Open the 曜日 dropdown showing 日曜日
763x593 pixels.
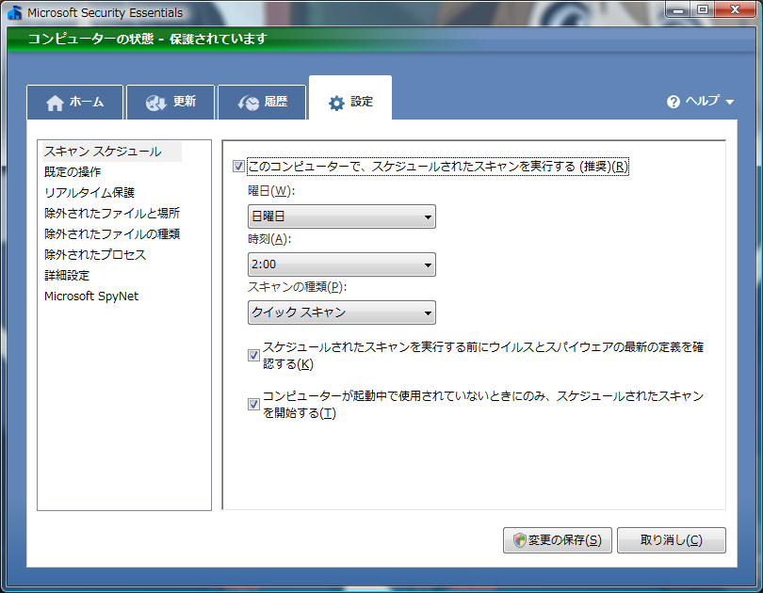[342, 216]
